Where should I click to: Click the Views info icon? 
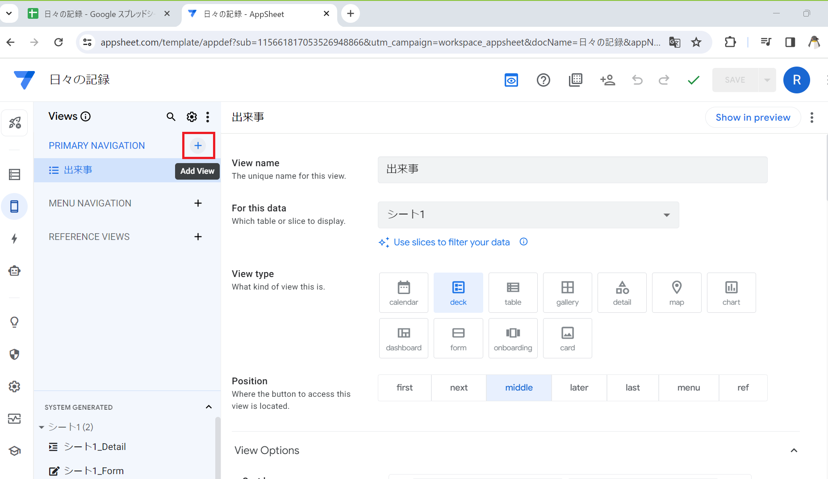[85, 117]
